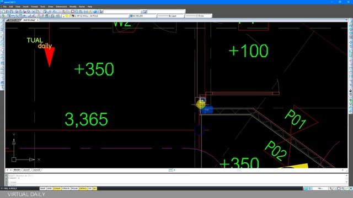Viewport: 353px width, 198px height.
Task: Open the Format menu
Action: (x=34, y=7)
